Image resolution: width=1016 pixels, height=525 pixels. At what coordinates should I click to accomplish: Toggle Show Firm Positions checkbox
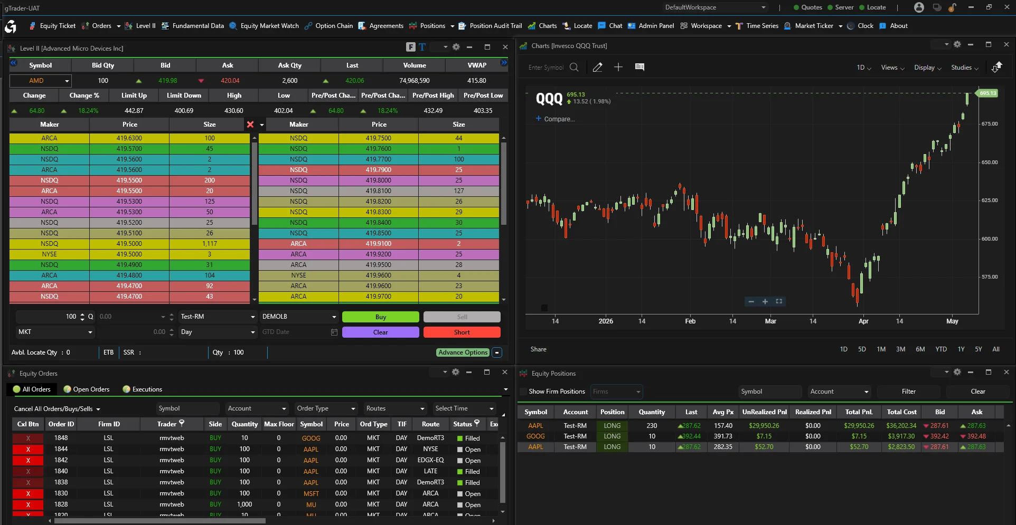point(523,392)
